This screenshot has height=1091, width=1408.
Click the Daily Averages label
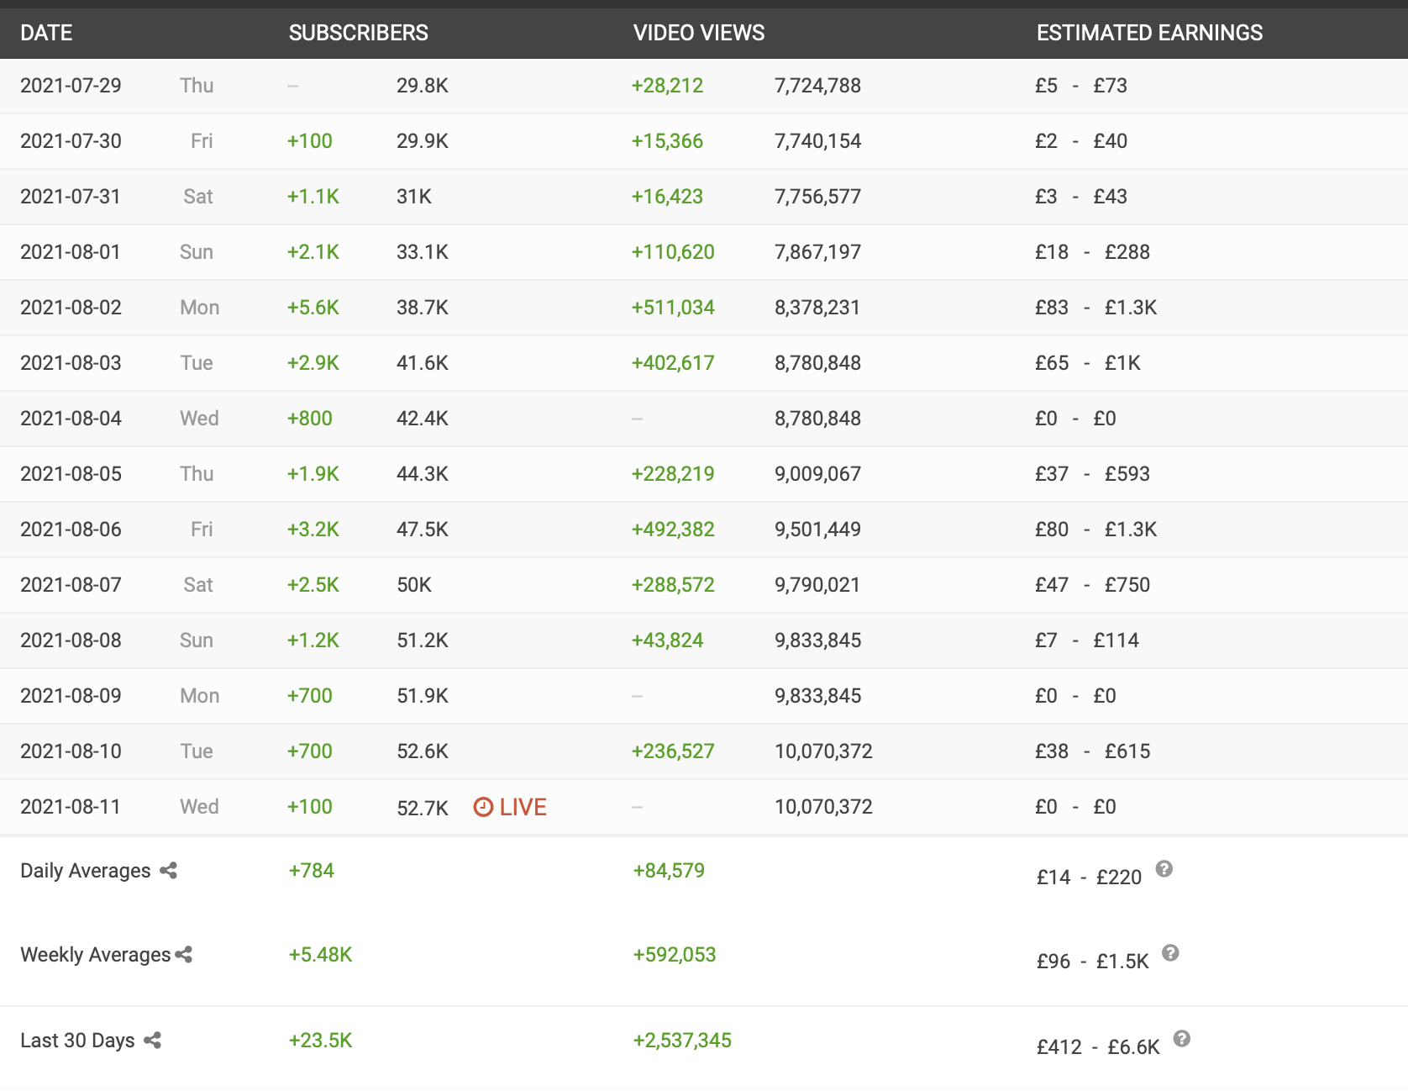pyautogui.click(x=86, y=871)
